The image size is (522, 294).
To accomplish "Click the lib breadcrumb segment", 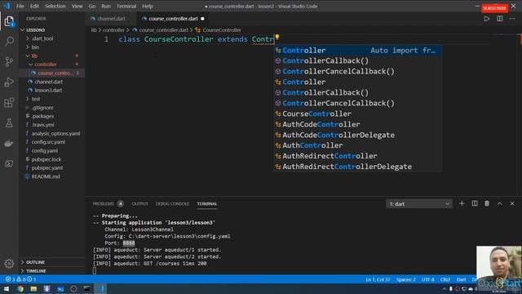I will coord(94,30).
